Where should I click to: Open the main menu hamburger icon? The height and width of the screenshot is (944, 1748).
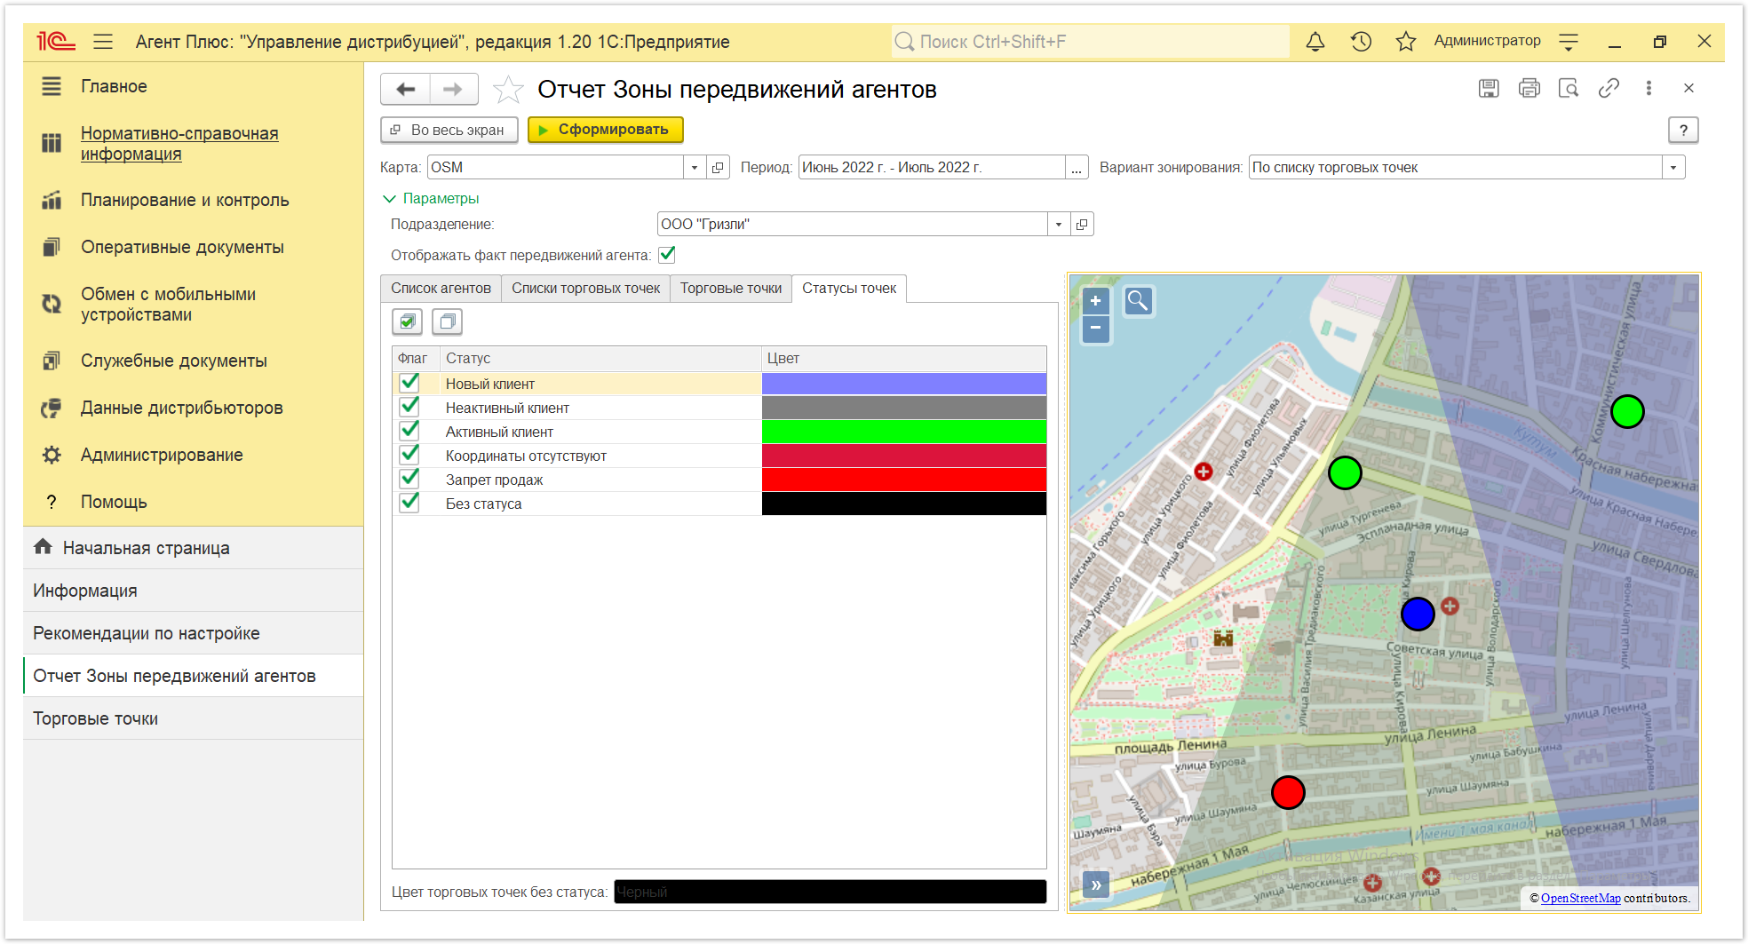click(x=103, y=42)
